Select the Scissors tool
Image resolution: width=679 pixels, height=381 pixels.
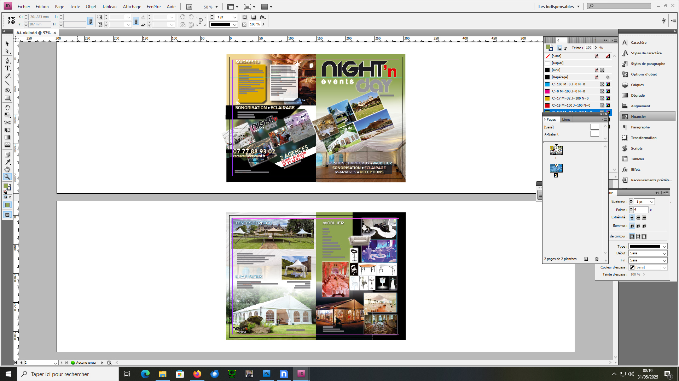[7, 122]
